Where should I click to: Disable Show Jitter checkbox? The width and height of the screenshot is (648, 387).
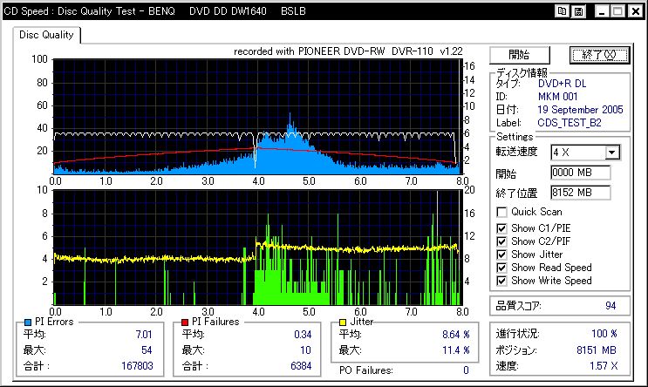pyautogui.click(x=501, y=254)
